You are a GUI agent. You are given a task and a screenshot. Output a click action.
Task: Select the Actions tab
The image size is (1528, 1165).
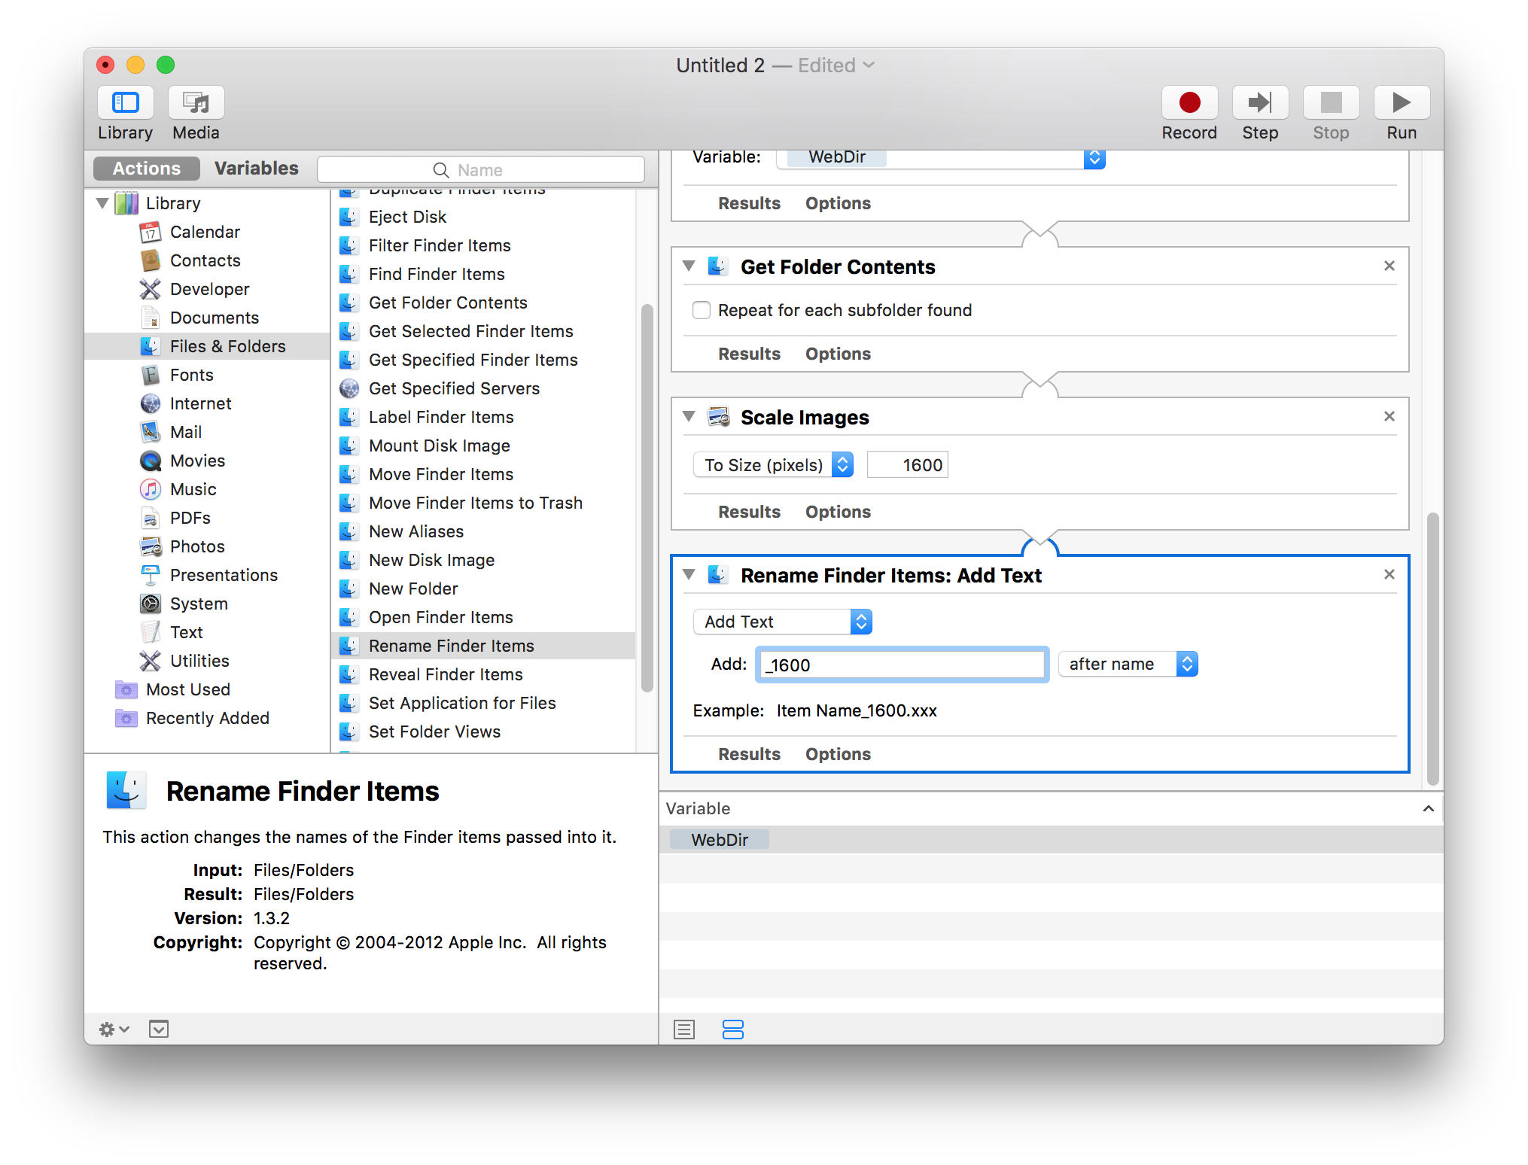click(147, 169)
